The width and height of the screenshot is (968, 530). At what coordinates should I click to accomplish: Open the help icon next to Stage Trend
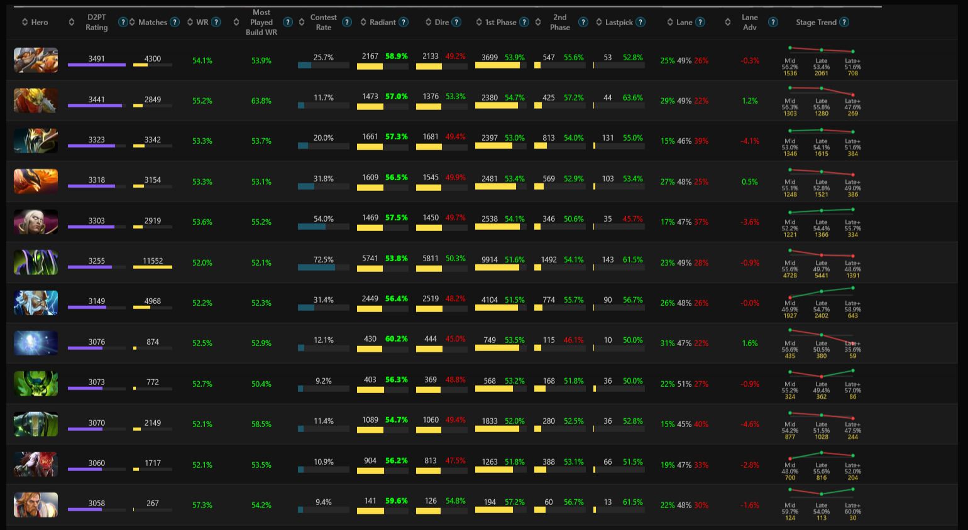pyautogui.click(x=844, y=22)
